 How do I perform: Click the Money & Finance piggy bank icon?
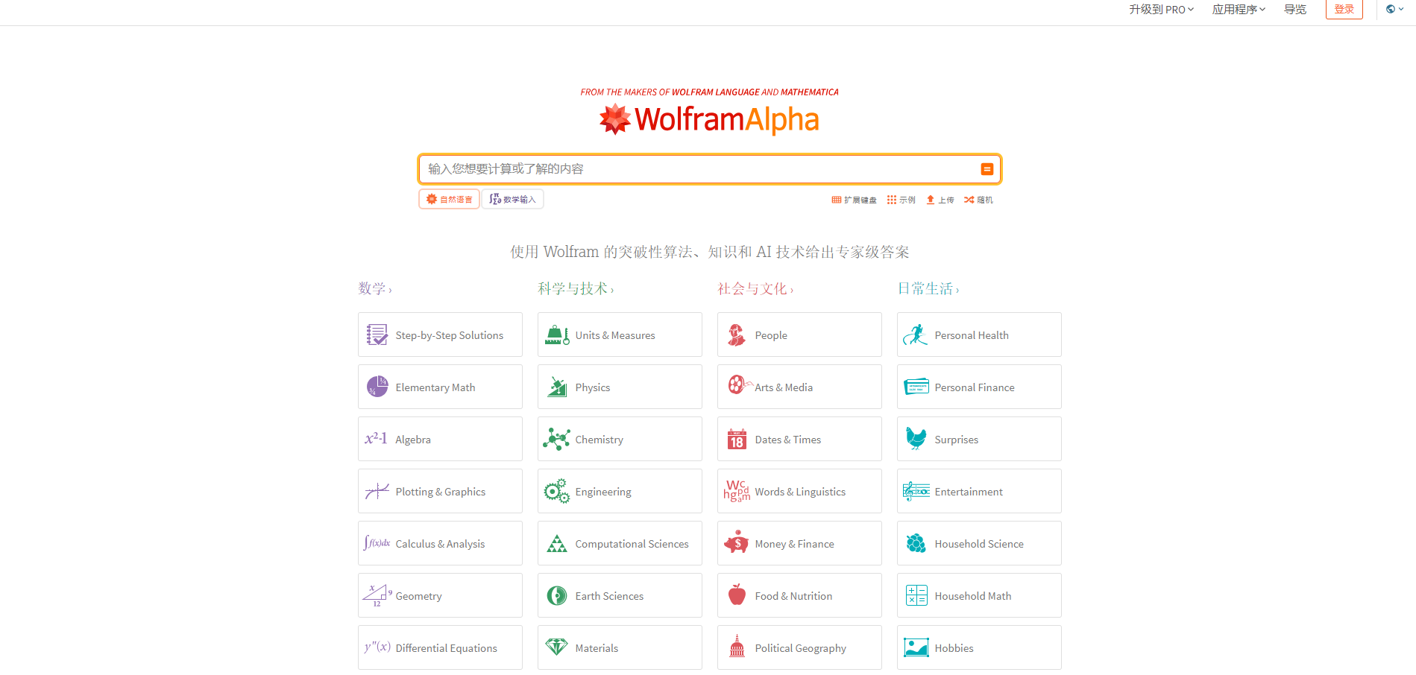[x=737, y=543]
